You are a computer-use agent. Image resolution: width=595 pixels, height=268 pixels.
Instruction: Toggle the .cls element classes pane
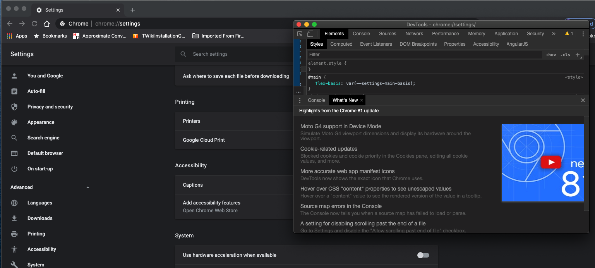(x=565, y=55)
